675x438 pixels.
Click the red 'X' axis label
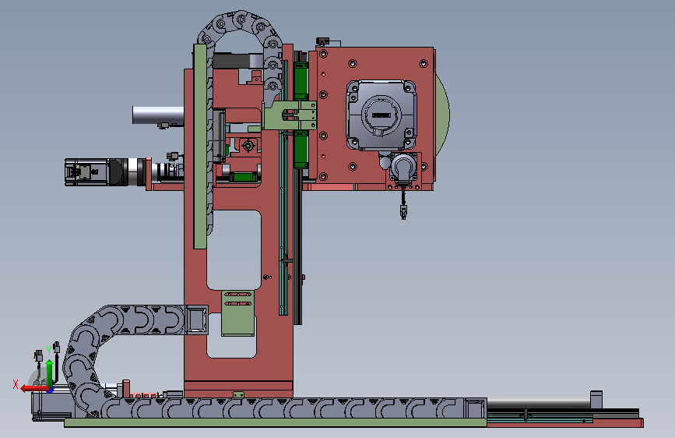[x=16, y=384]
